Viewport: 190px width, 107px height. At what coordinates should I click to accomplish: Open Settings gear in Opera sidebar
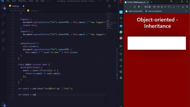coord(121,78)
